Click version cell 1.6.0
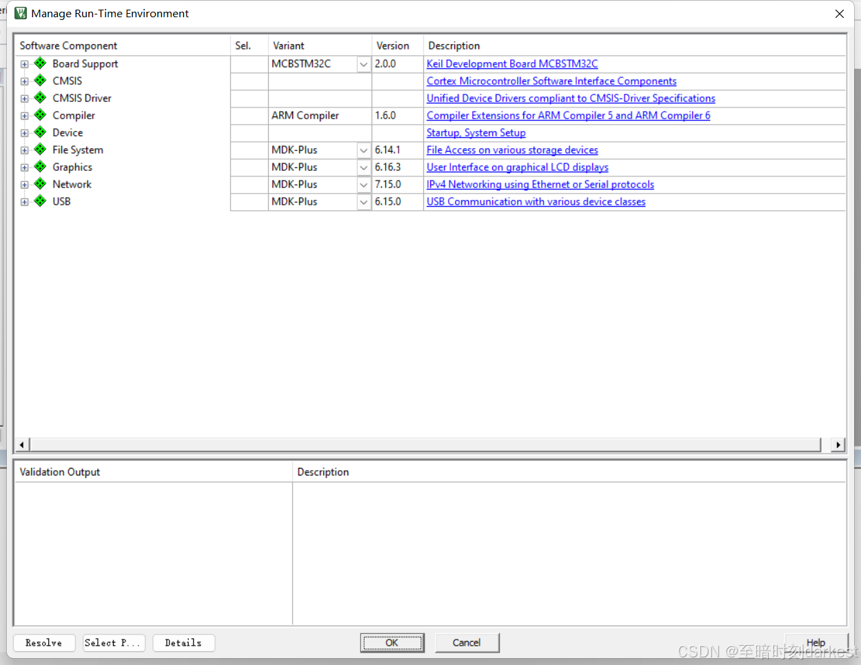Image resolution: width=861 pixels, height=665 pixels. [398, 116]
